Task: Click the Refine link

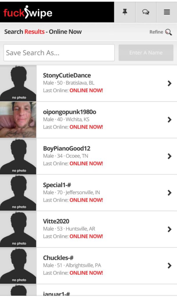Action: (156, 32)
